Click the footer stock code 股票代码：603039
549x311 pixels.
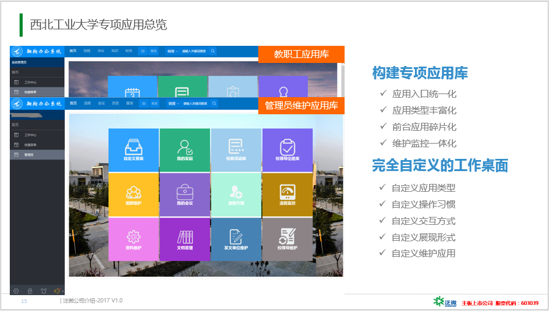click(x=517, y=303)
